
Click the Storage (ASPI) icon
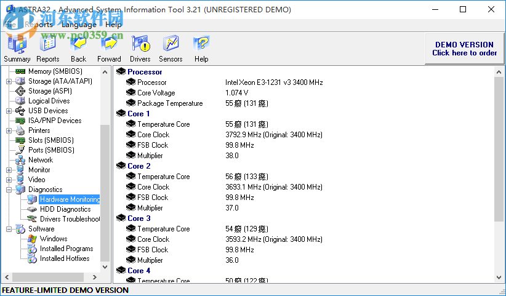coord(20,91)
